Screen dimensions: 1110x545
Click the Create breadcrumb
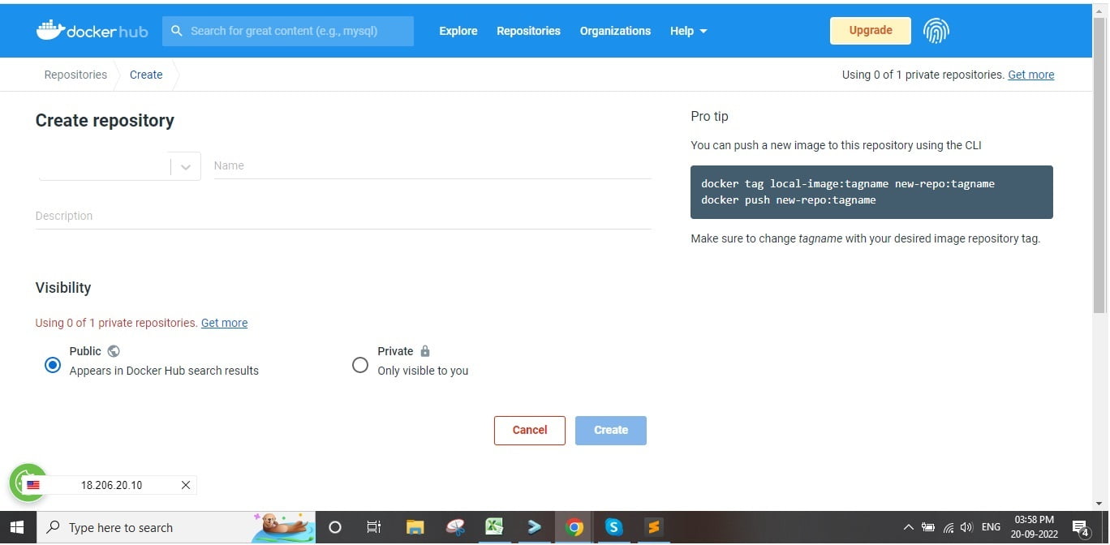pyautogui.click(x=146, y=75)
